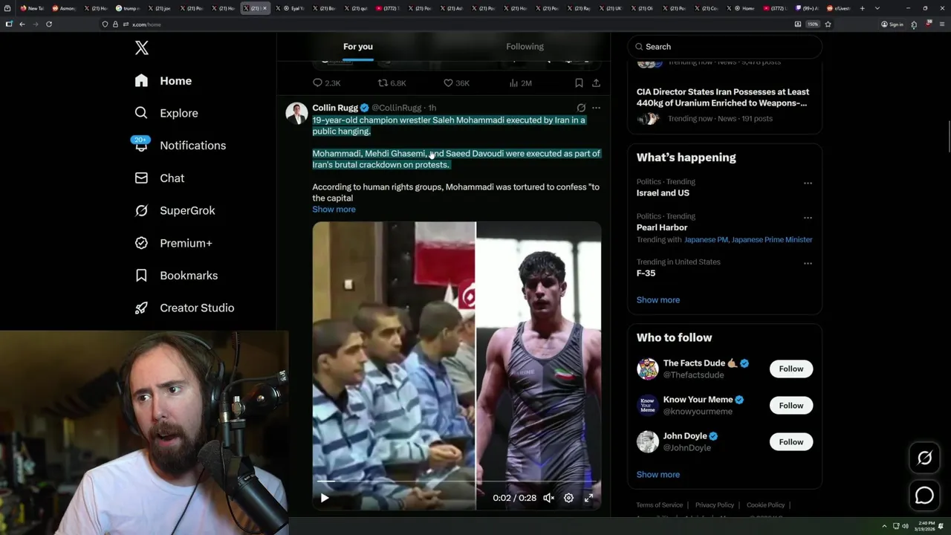Reload the page
This screenshot has height=535, width=951.
coord(49,25)
